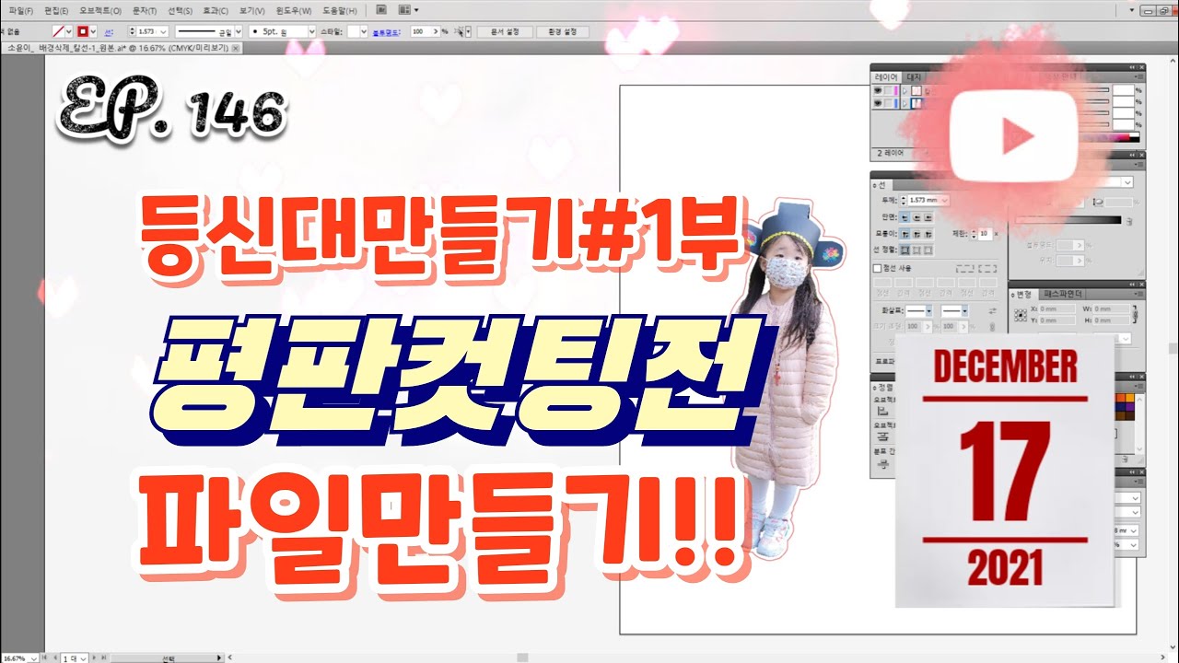The height and width of the screenshot is (663, 1179).
Task: Select the round cap icon in 단면 row
Action: (916, 217)
